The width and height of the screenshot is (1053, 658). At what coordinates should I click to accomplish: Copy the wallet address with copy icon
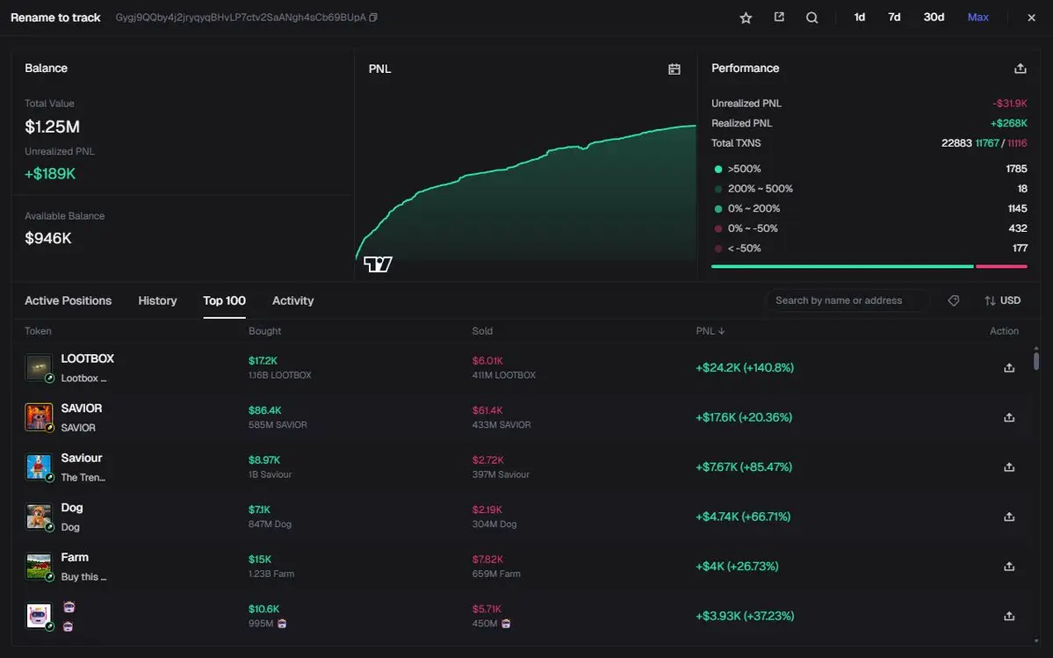click(373, 18)
